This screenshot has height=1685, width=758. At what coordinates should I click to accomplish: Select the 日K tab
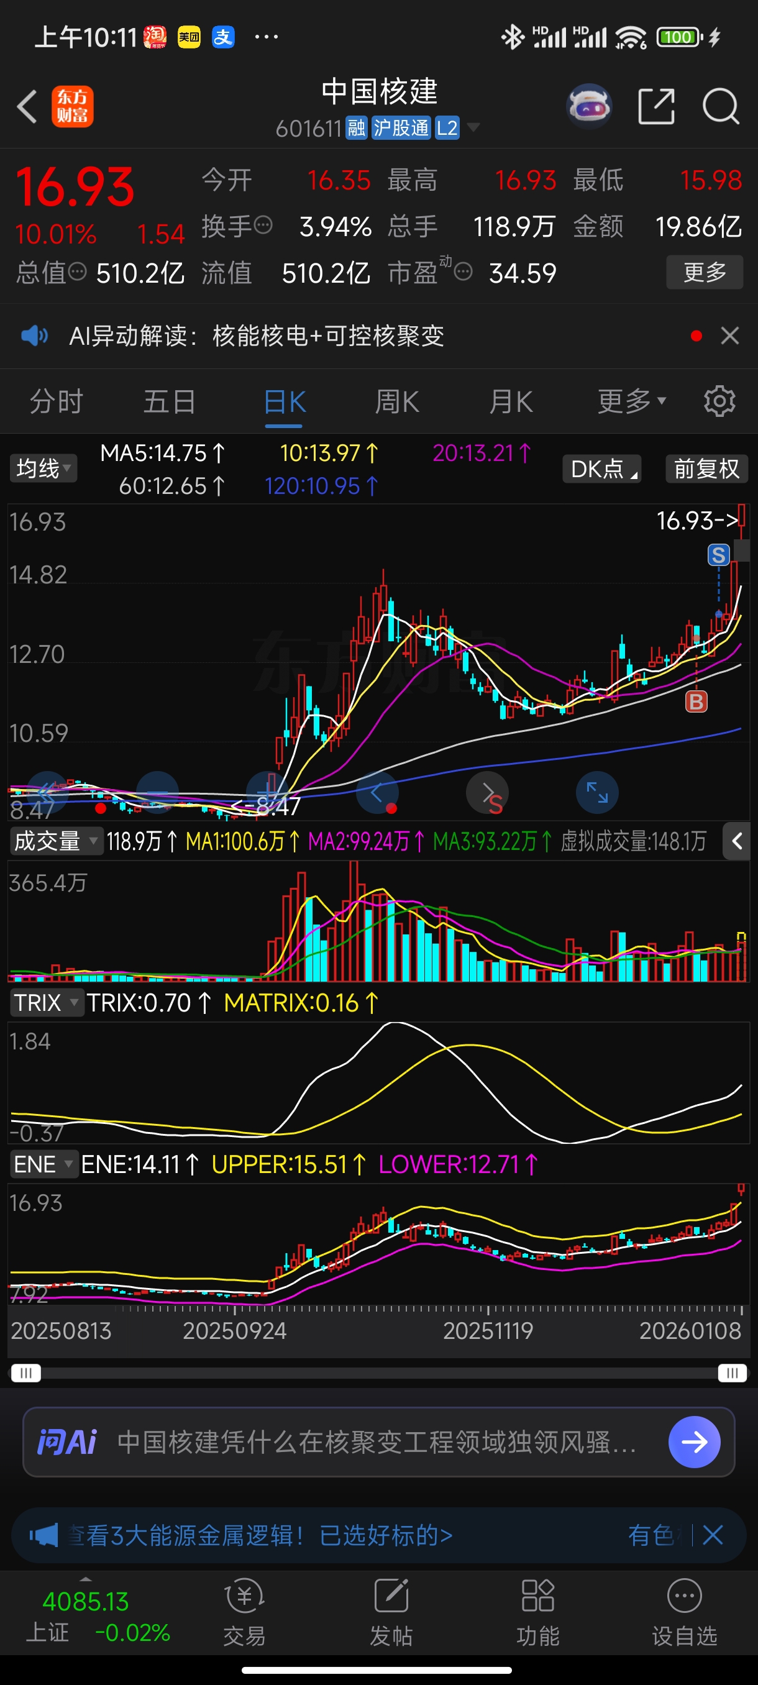285,401
